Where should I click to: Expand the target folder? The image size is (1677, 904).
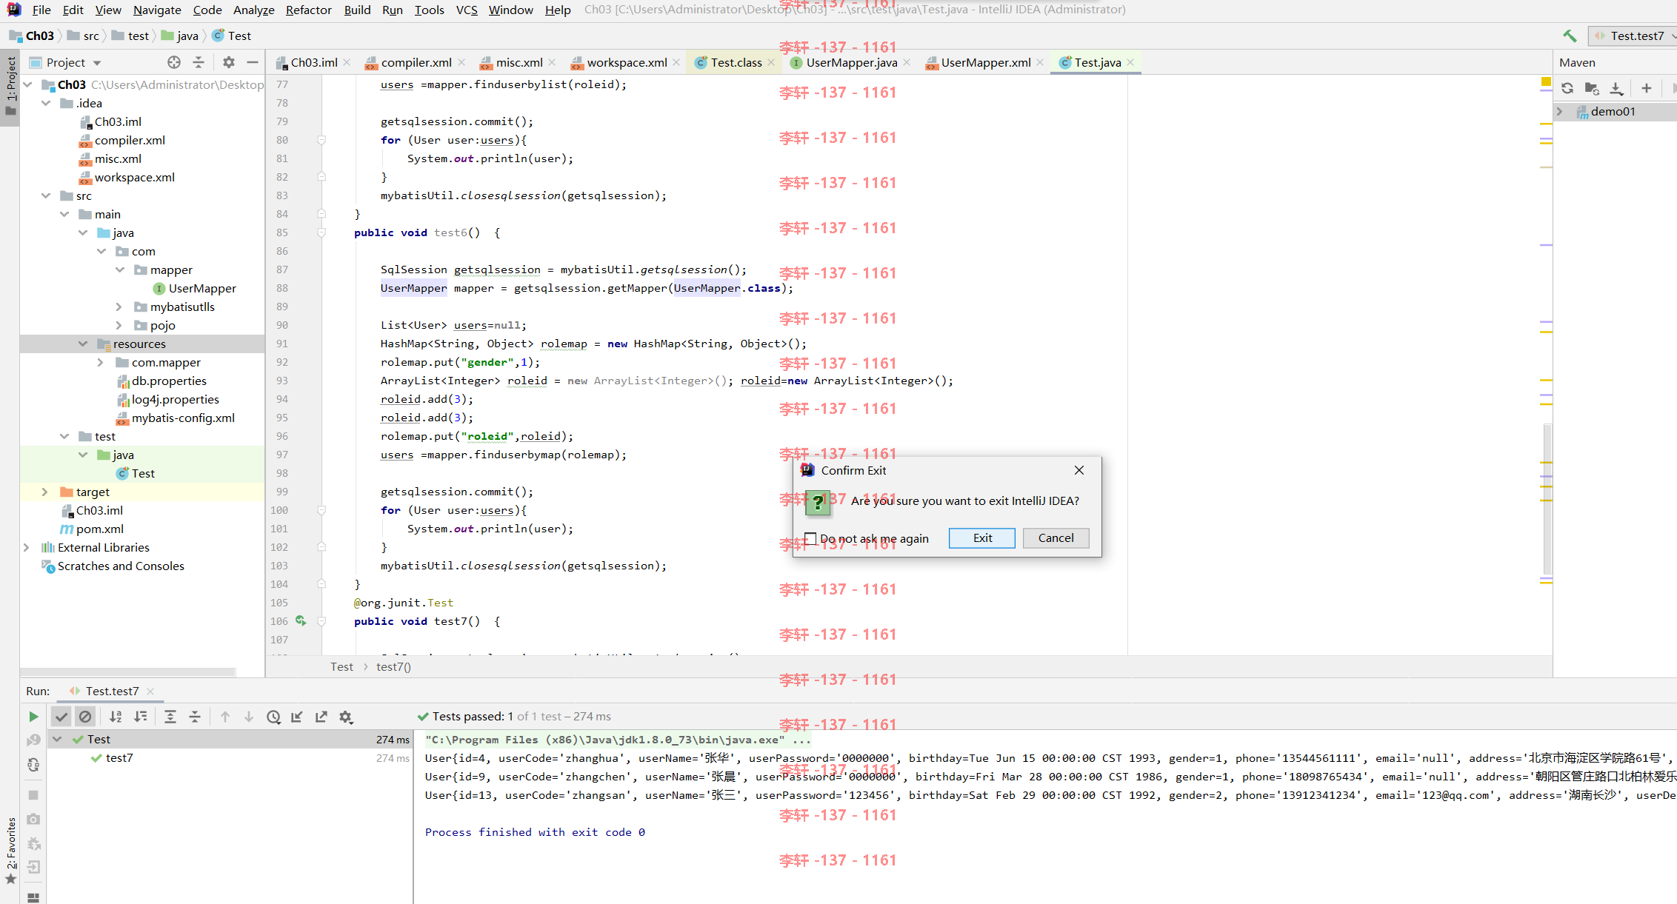point(44,492)
